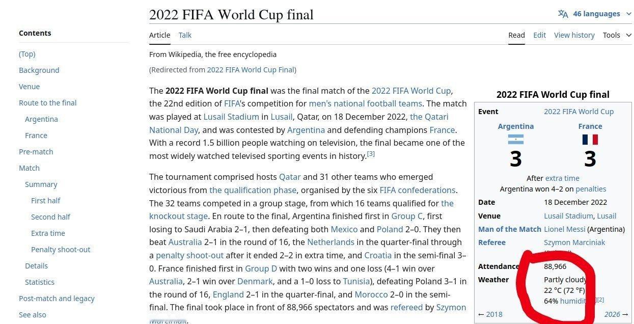Click the France flag icon in infobox
The width and height of the screenshot is (634, 324).
pos(590,140)
